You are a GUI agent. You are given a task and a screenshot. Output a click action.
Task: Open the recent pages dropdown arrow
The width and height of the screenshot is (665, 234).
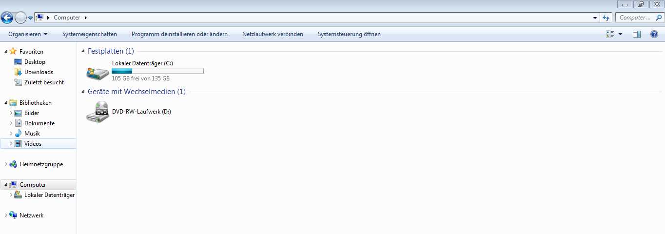tap(31, 18)
